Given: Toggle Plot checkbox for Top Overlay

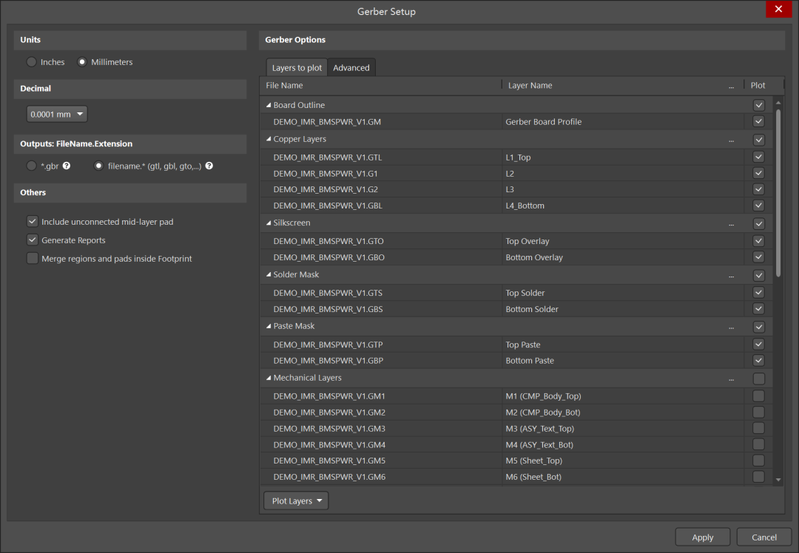Looking at the screenshot, I should tap(759, 240).
